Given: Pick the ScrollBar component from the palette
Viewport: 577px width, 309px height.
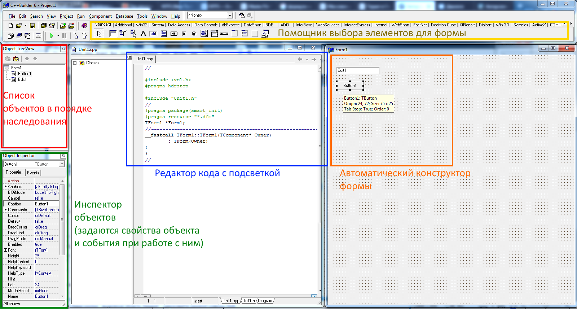Looking at the screenshot, I should click(x=224, y=34).
